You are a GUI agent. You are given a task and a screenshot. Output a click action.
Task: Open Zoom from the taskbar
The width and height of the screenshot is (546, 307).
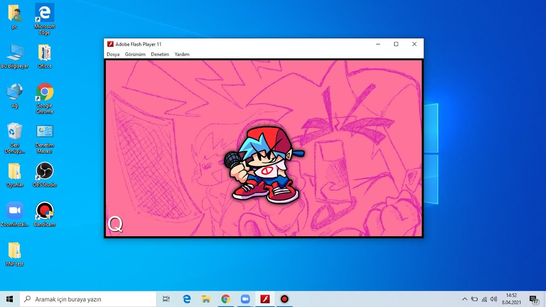245,299
